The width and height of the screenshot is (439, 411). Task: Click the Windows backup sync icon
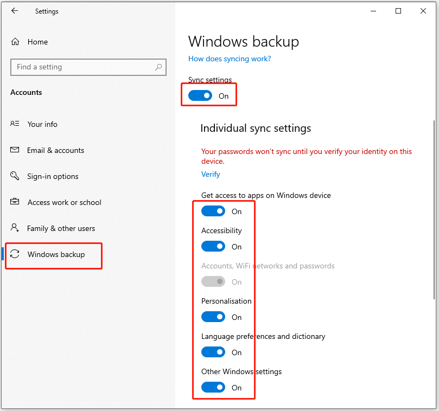pos(15,254)
